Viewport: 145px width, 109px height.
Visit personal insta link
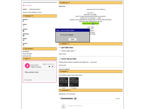click(x=27, y=56)
